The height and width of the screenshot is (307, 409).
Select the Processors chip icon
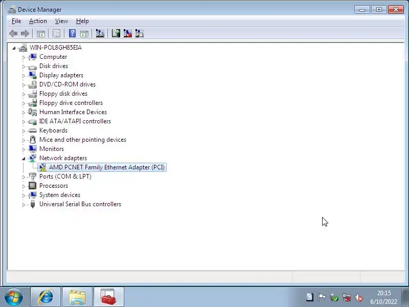(33, 186)
